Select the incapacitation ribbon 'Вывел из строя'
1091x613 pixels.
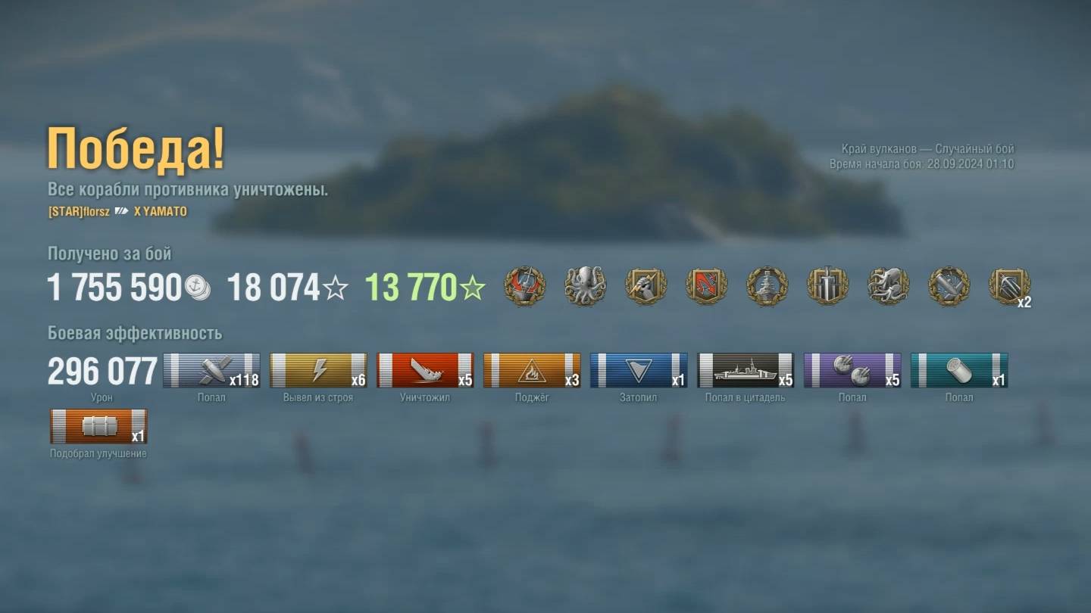pos(318,371)
